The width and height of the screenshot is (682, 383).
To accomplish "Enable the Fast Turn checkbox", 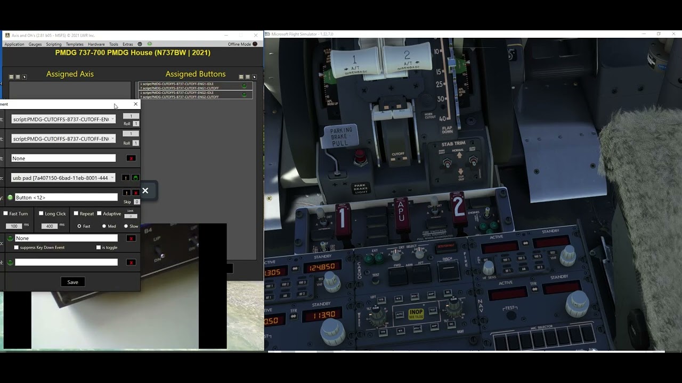I will pyautogui.click(x=6, y=213).
